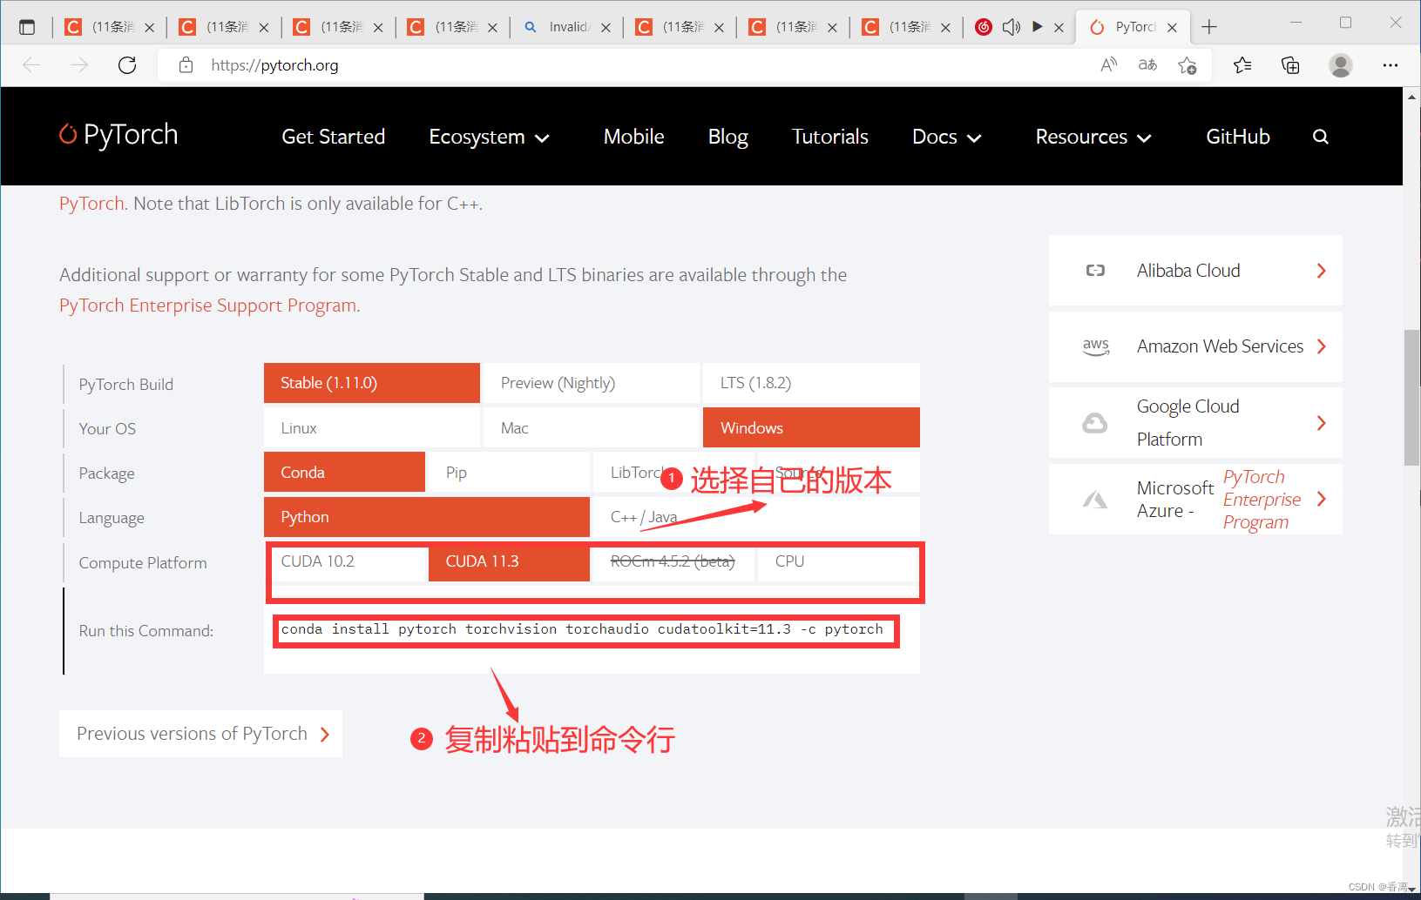The width and height of the screenshot is (1421, 900).
Task: Open the Favorites list icon
Action: pos(1242,65)
